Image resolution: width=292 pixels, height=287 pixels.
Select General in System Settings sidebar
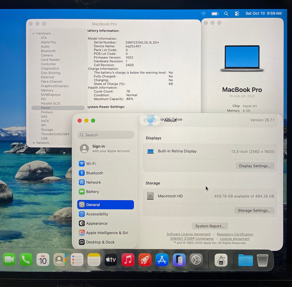pyautogui.click(x=105, y=205)
